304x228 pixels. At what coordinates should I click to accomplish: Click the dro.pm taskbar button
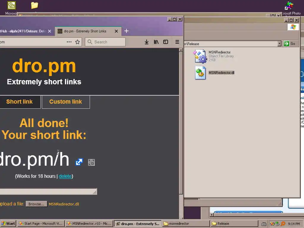coord(137,224)
